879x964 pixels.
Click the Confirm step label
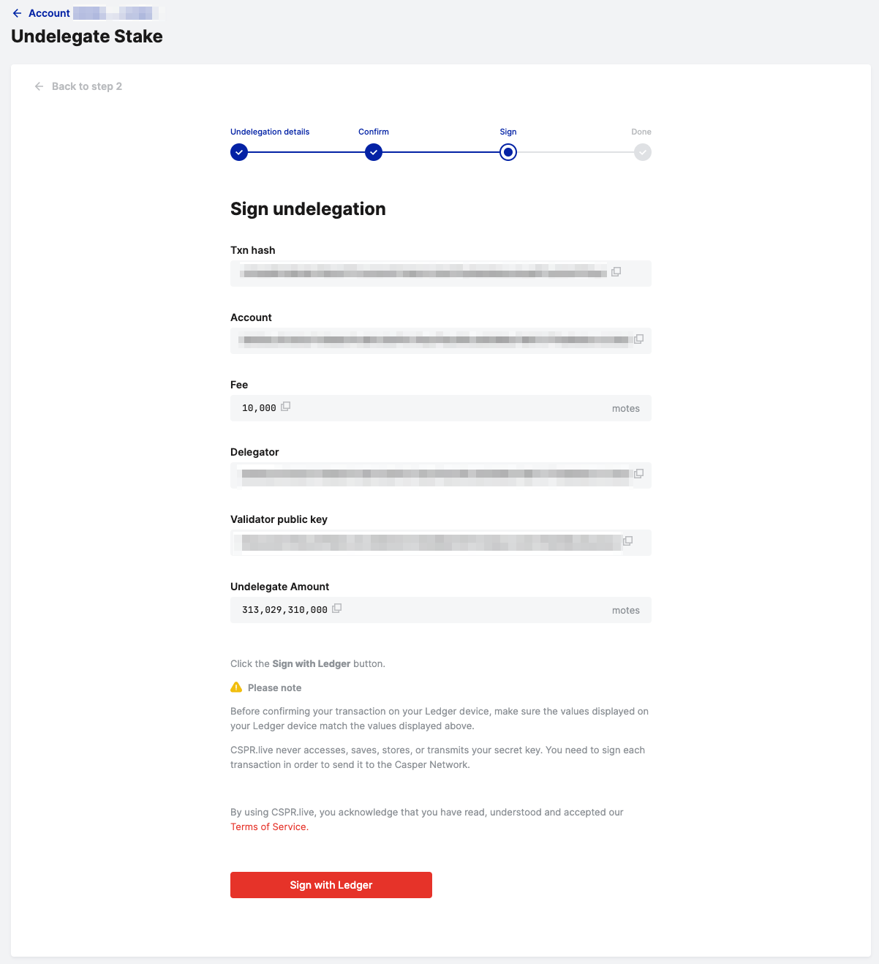(x=374, y=132)
